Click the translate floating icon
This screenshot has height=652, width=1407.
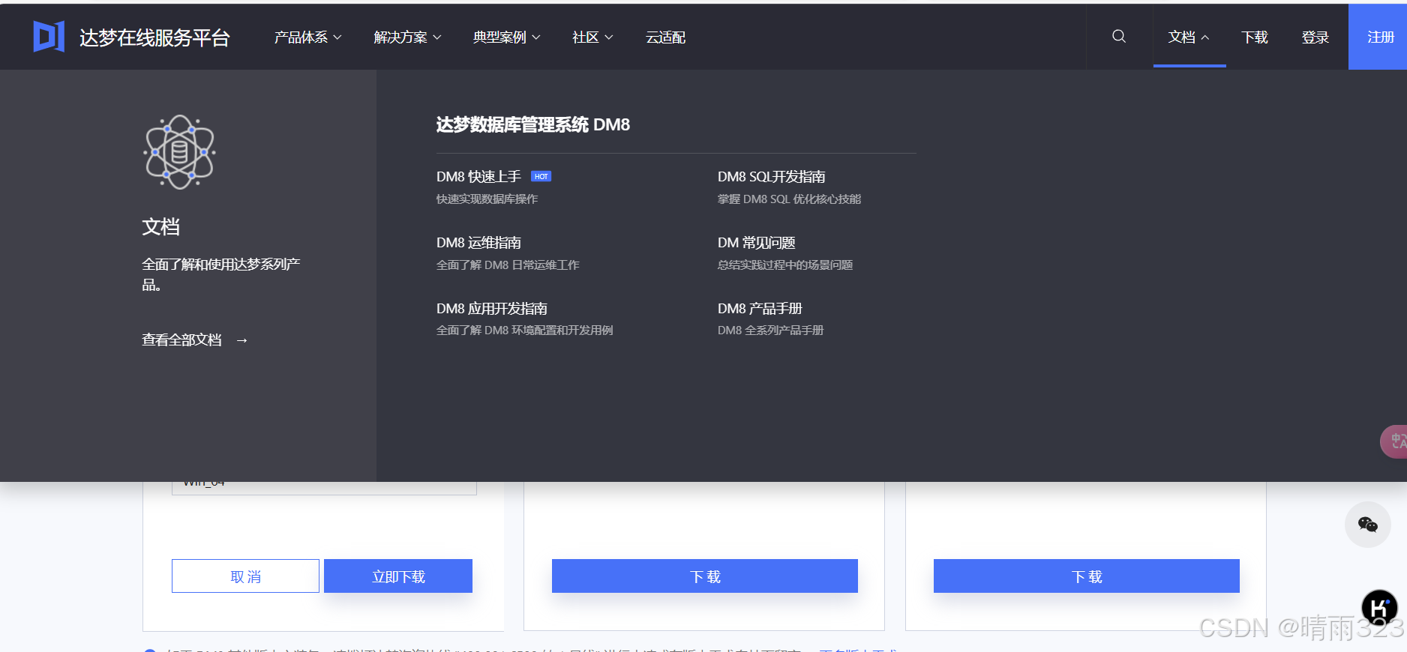(1394, 441)
